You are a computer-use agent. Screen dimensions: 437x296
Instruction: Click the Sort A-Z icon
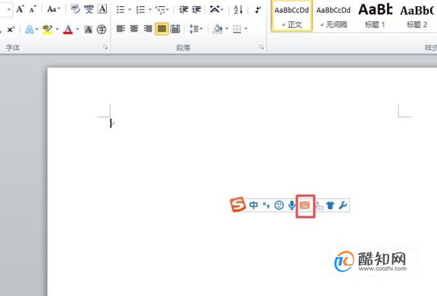tap(238, 10)
